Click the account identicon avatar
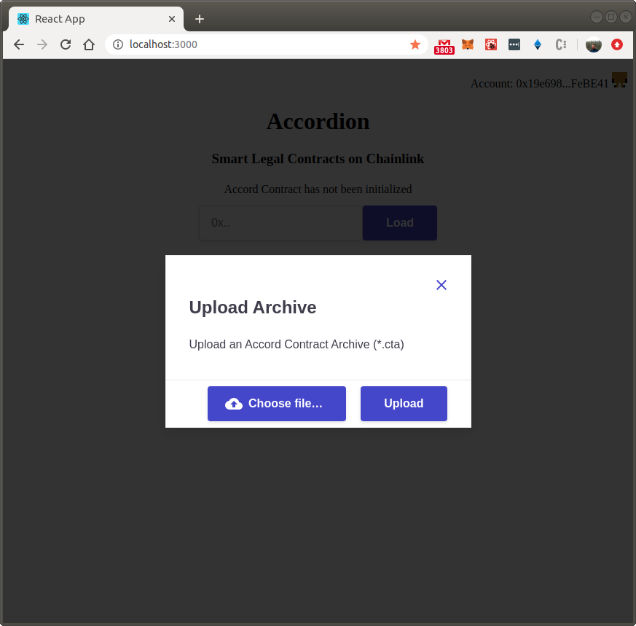The width and height of the screenshot is (636, 626). pyautogui.click(x=619, y=80)
